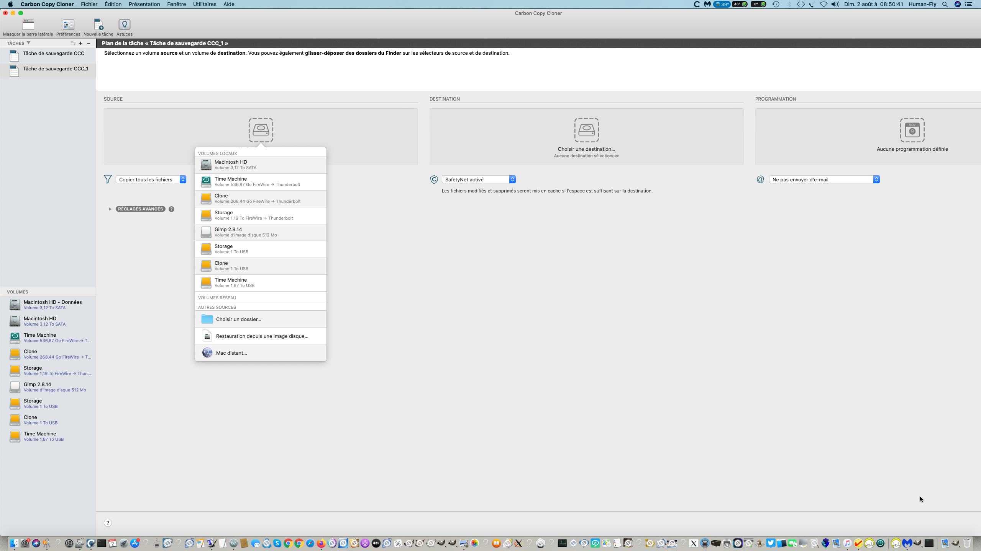Screen dimensions: 981x551
Task: Click the source drive selector icon
Action: point(261,130)
